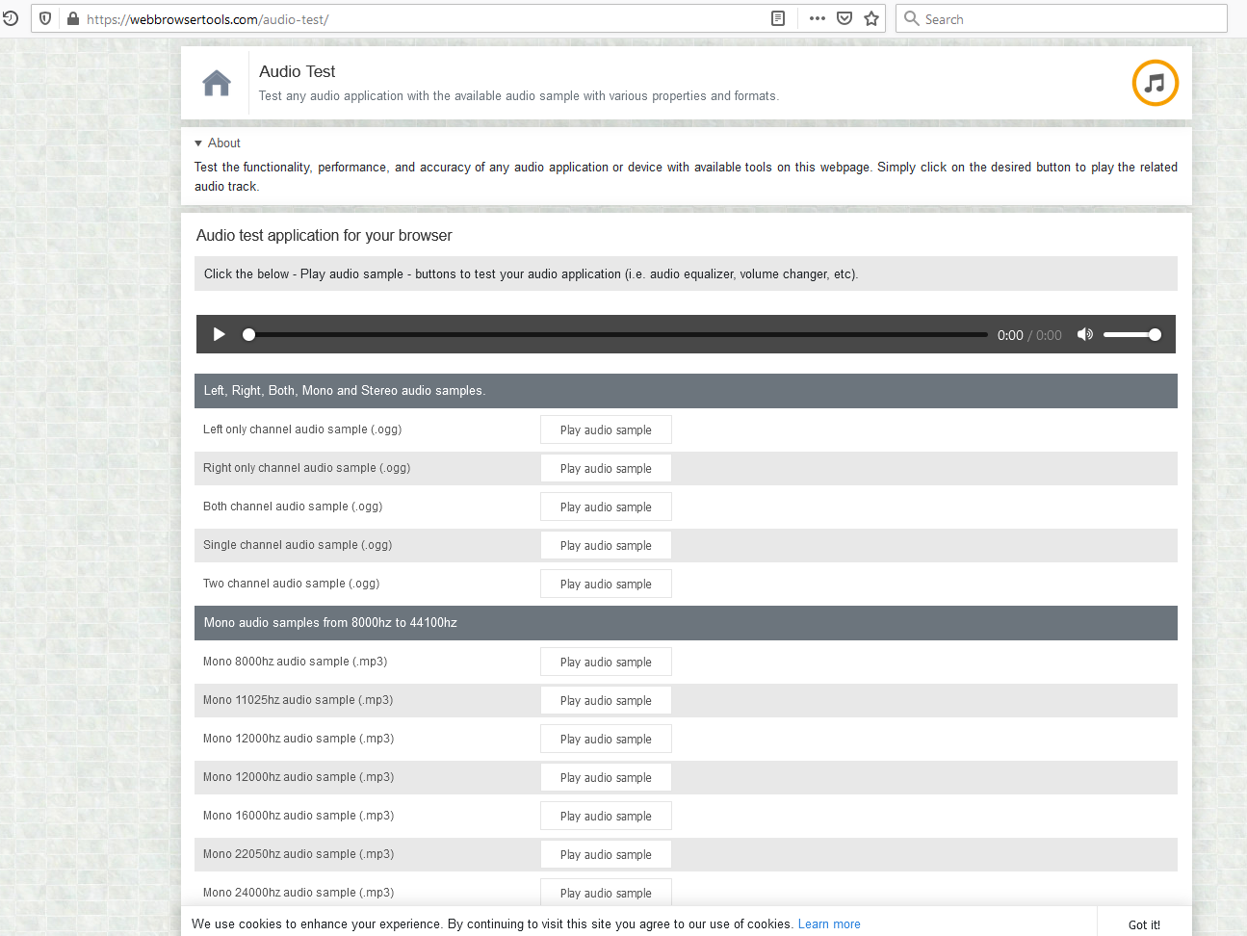Play Mono 11025hz audio sample
Screen dimensions: 1247x936
606,700
